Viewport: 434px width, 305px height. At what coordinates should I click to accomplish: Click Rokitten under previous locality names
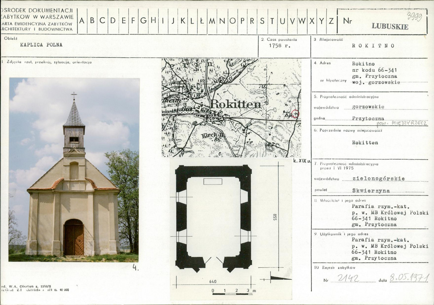pos(365,143)
